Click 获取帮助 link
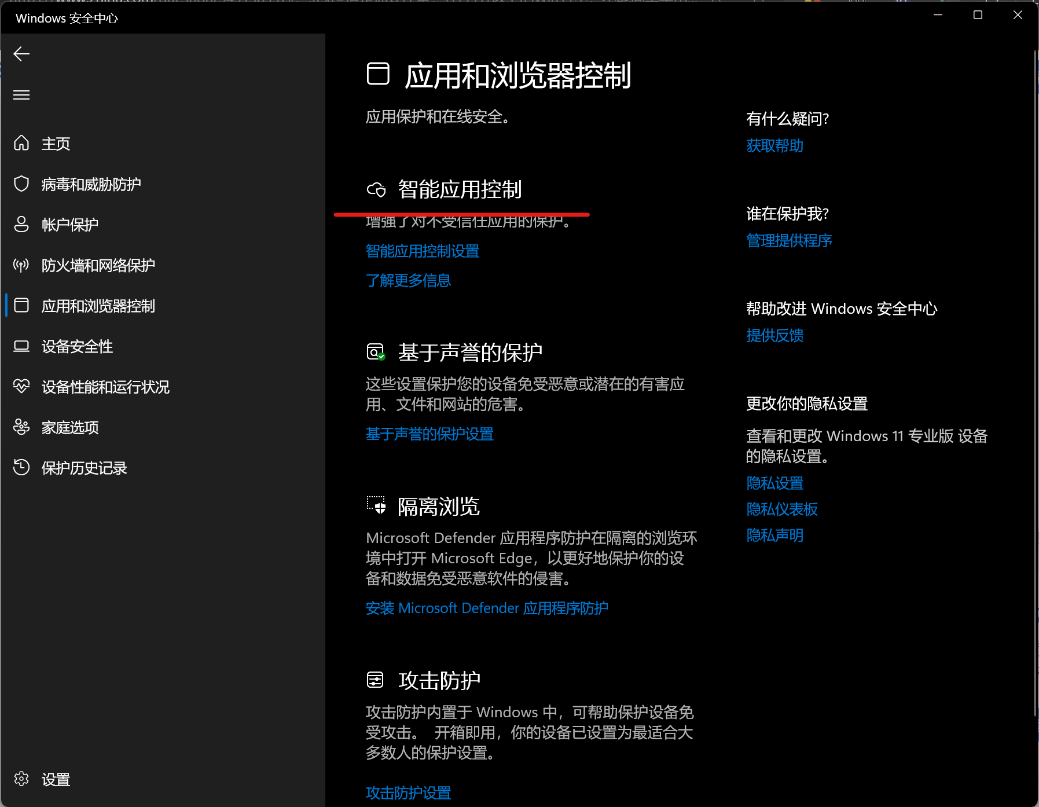1039x807 pixels. pos(775,146)
